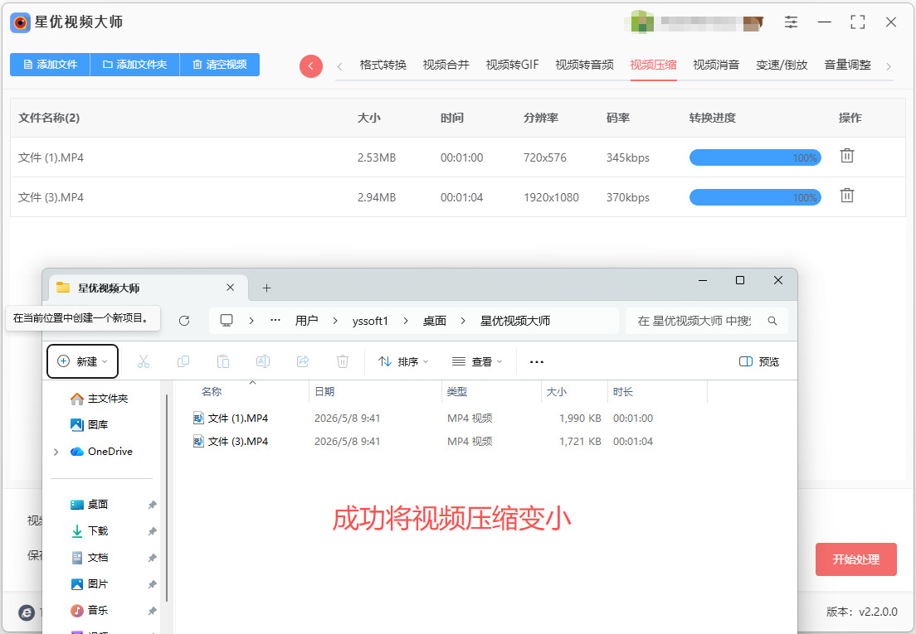Open a new Explorer tab with plus
The height and width of the screenshot is (634, 916).
coord(266,288)
